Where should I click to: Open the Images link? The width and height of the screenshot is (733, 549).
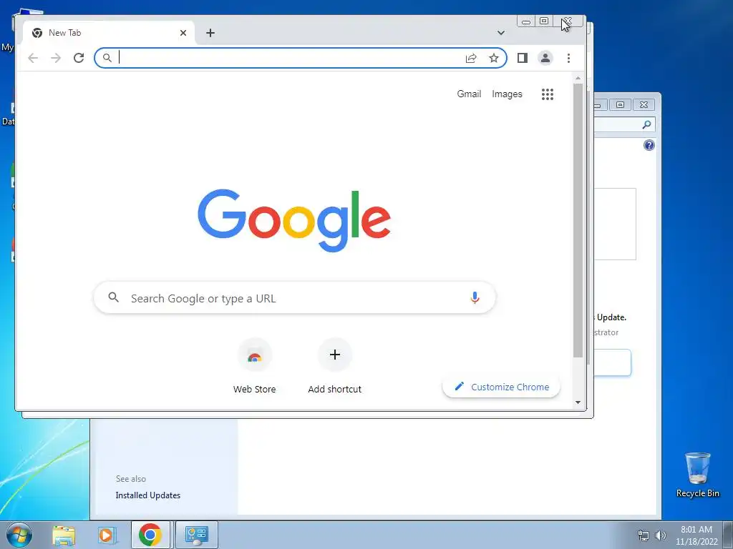(x=507, y=94)
